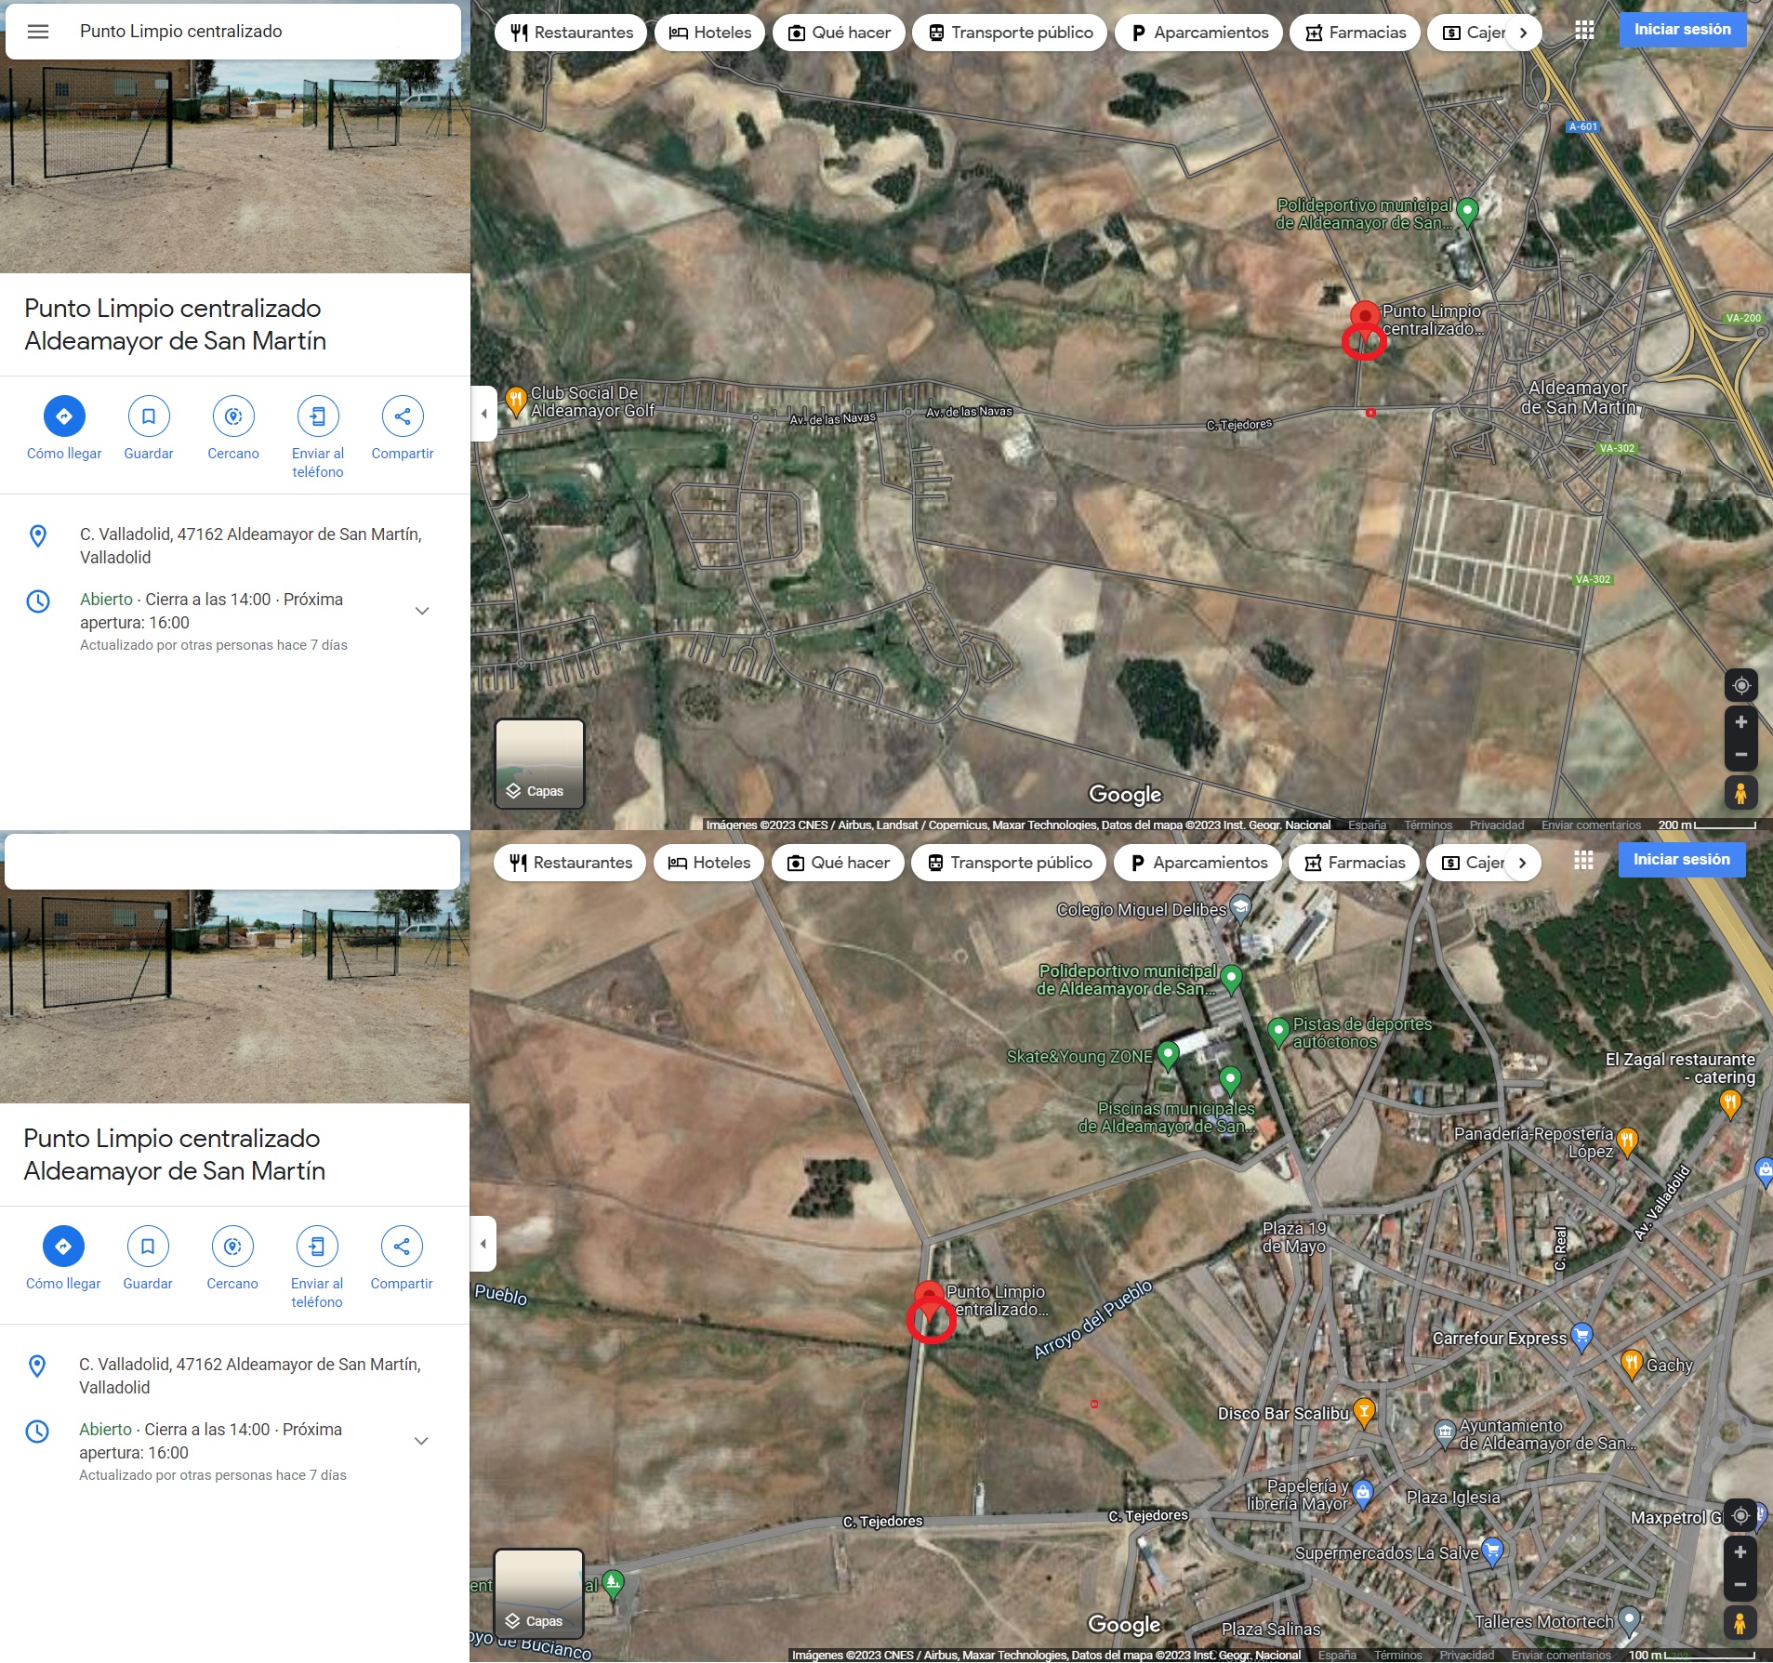Open the hamburger menu beside the search text

point(38,32)
